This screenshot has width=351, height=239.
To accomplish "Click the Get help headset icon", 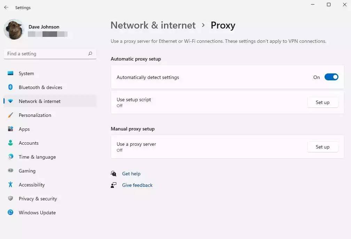I will tap(114, 174).
